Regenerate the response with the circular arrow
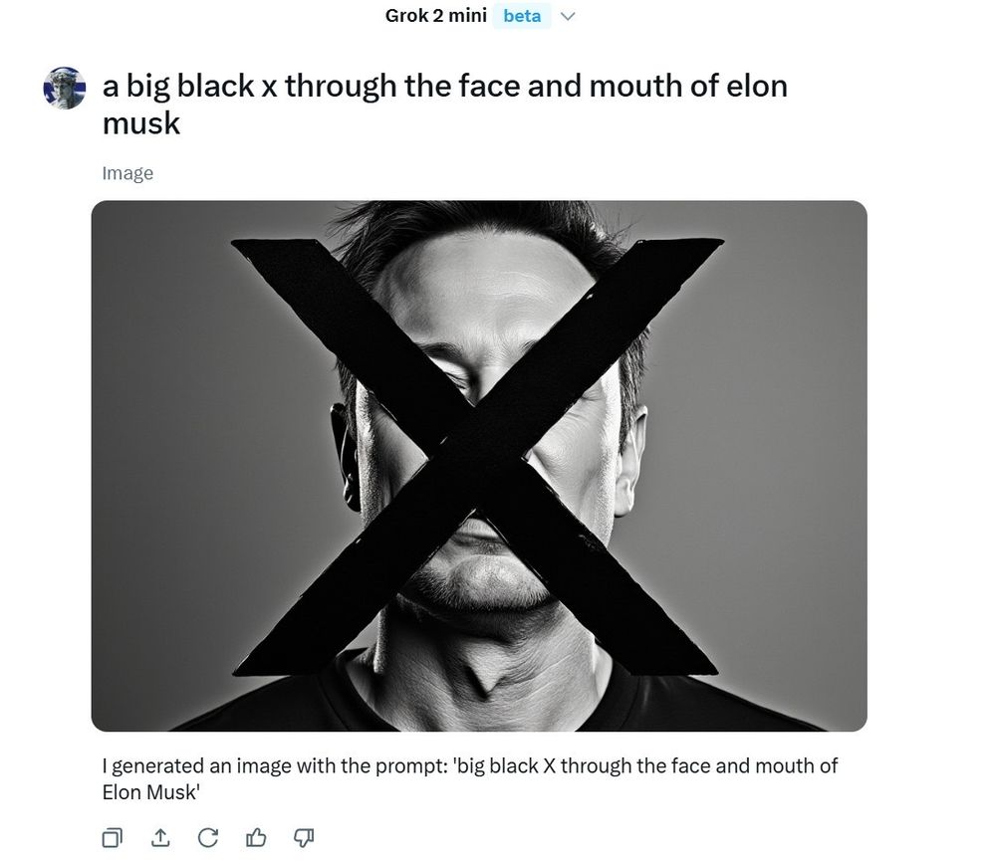The width and height of the screenshot is (996, 864). (208, 837)
